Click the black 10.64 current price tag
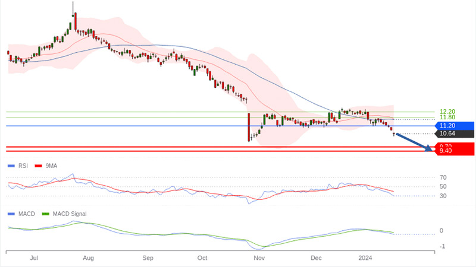 tap(455, 133)
